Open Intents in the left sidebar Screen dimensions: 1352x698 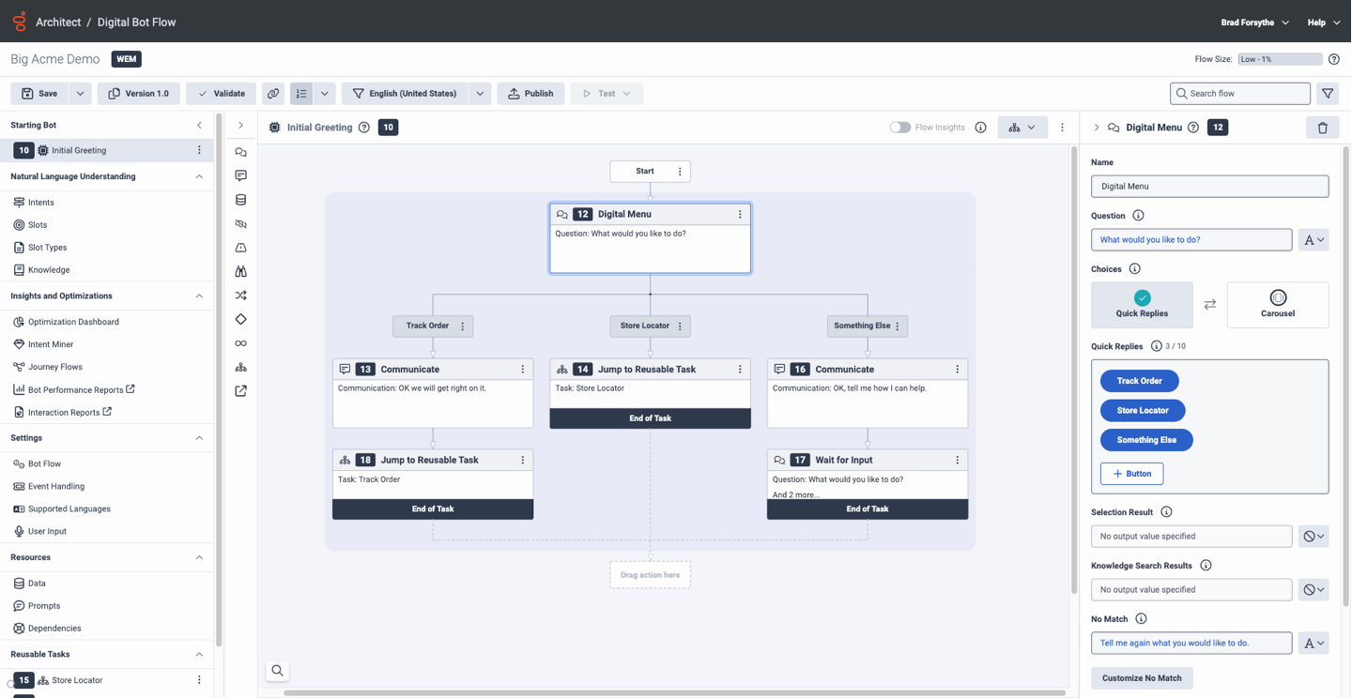[40, 203]
